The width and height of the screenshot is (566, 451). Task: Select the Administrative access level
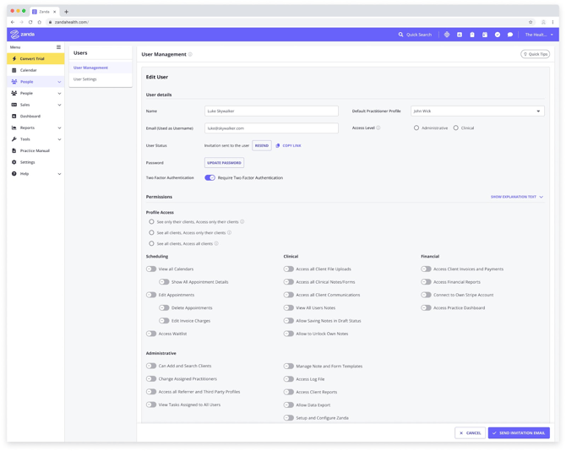click(416, 128)
